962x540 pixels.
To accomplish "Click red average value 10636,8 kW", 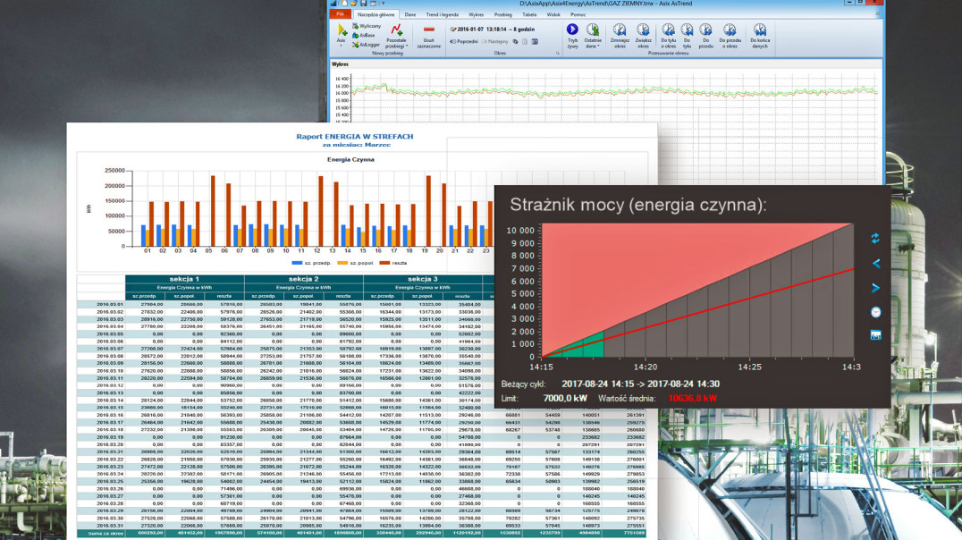I will [692, 398].
